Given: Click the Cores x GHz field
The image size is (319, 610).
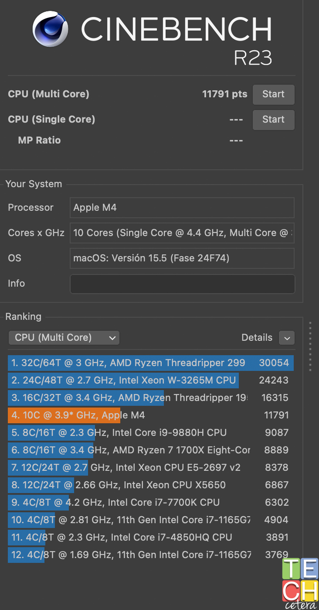Looking at the screenshot, I should (x=182, y=233).
